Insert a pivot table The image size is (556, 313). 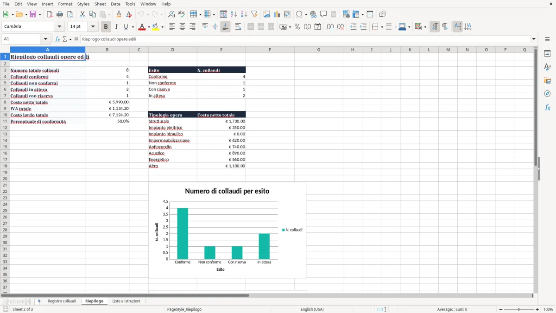click(x=287, y=14)
